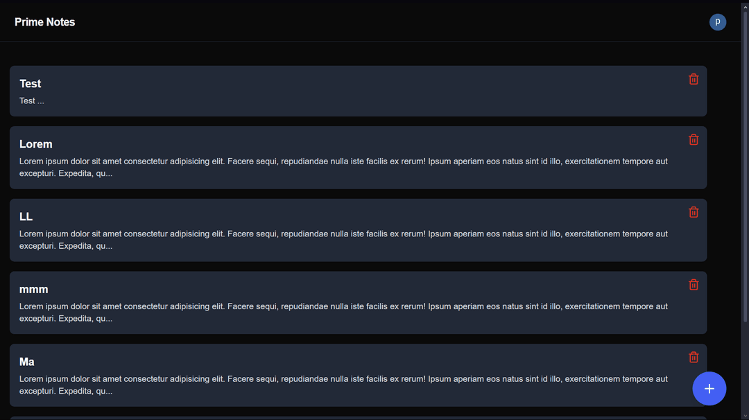
Task: Select the LL note heading
Action: click(x=26, y=217)
